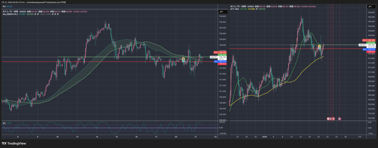Select the RCI legend in the bottom oscillator pane
Viewport: 378px width, 148px height.
[x=4, y=123]
